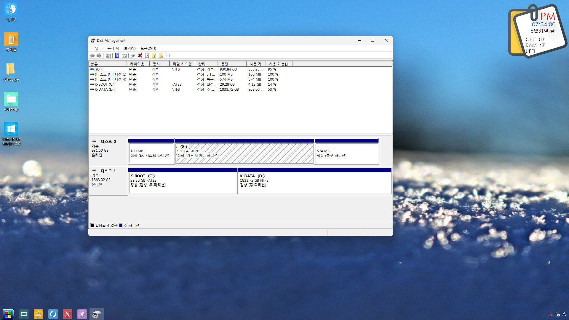
Task: Click the 사용 가능한 percent column header
Action: (x=279, y=64)
